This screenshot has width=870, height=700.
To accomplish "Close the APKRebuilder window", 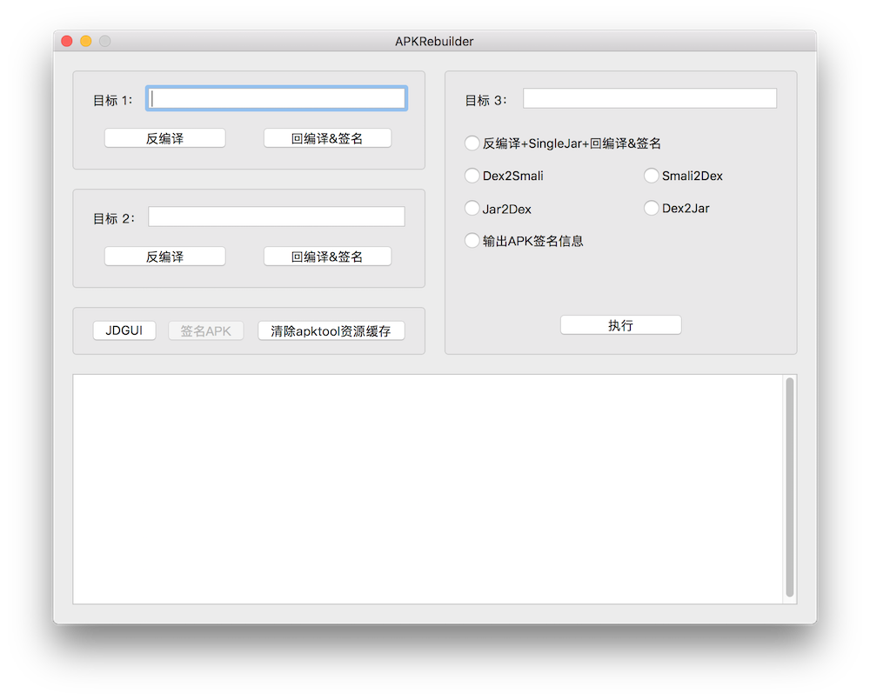I will tap(67, 41).
